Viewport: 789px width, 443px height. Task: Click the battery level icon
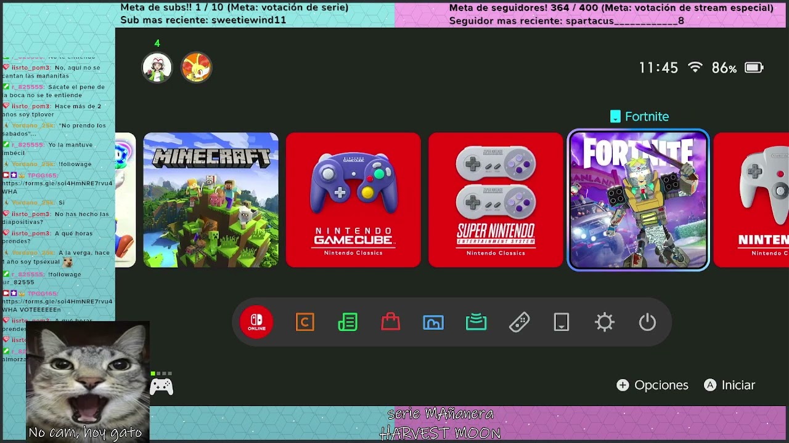click(x=754, y=68)
